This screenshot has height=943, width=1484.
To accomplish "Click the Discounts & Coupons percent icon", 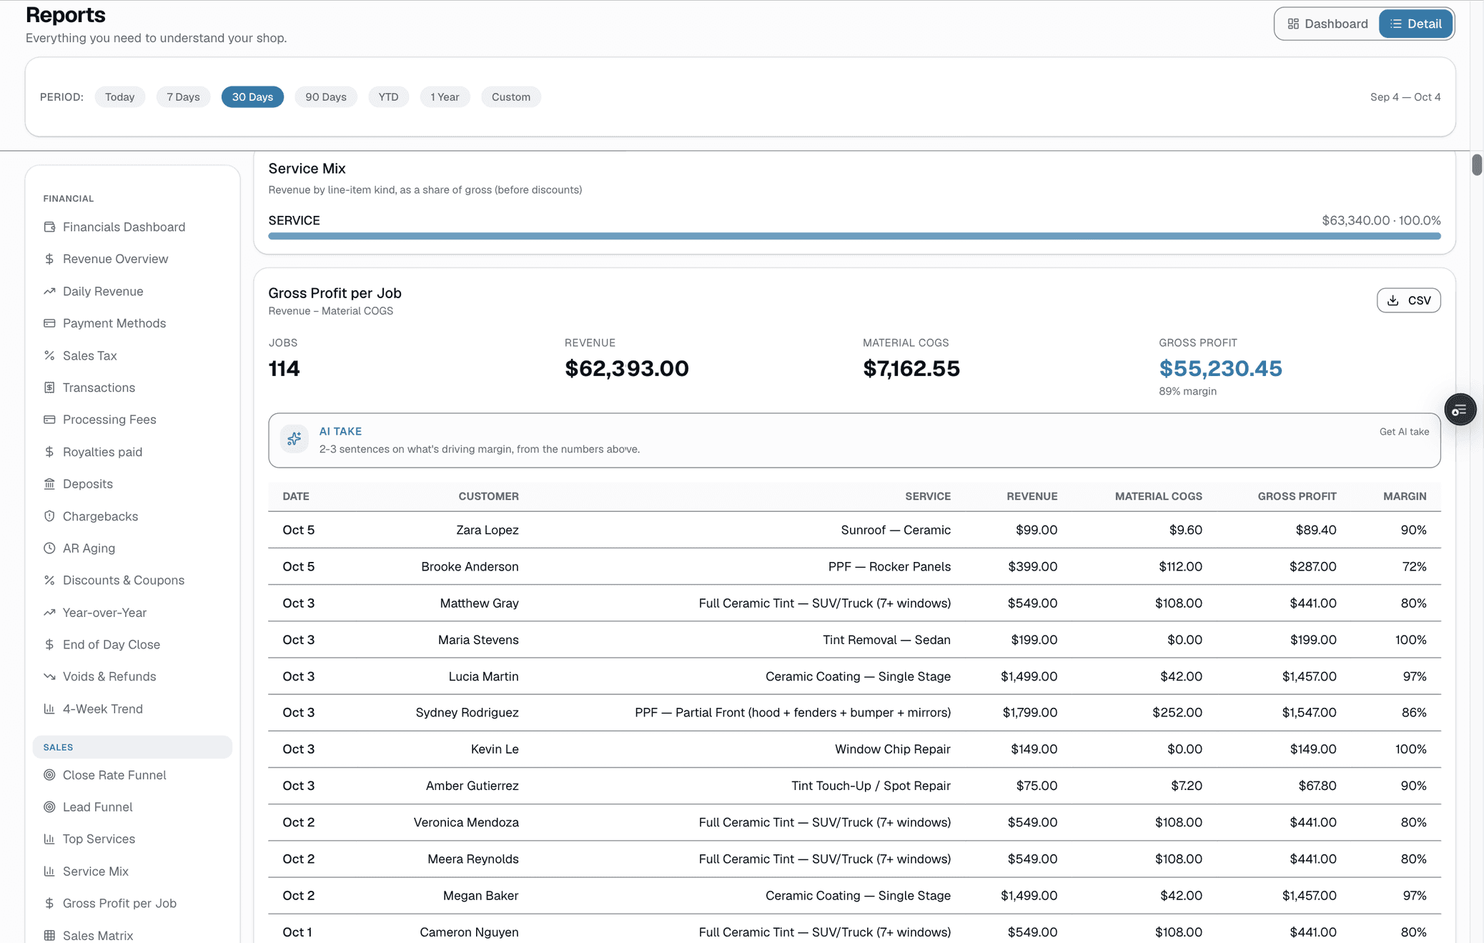I will (49, 580).
